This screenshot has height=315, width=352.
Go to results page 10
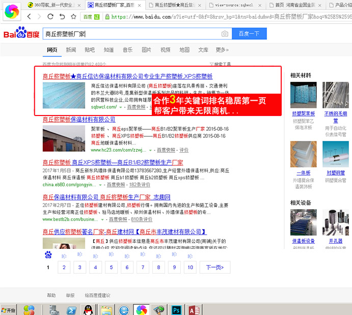pyautogui.click(x=190, y=267)
